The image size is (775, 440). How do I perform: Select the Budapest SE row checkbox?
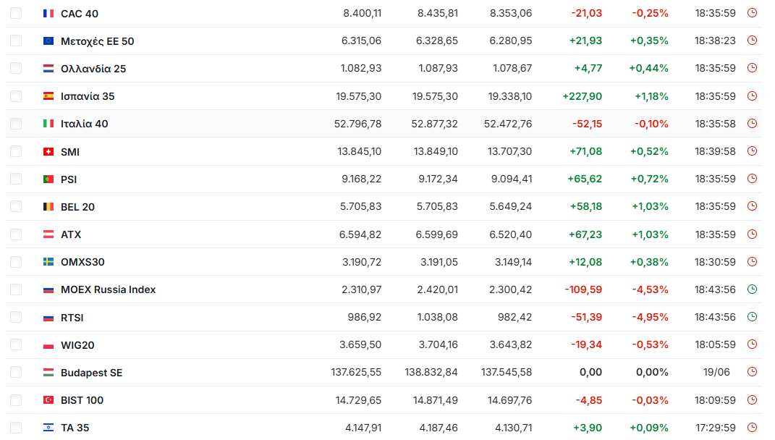click(x=16, y=372)
